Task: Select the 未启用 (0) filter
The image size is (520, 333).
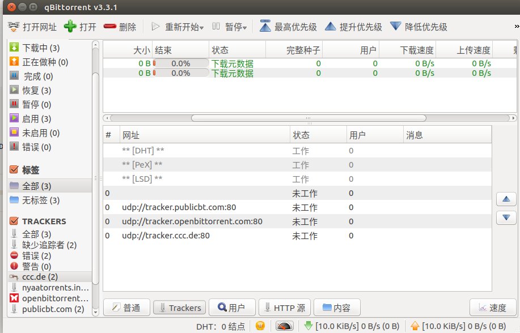Action: click(x=50, y=133)
